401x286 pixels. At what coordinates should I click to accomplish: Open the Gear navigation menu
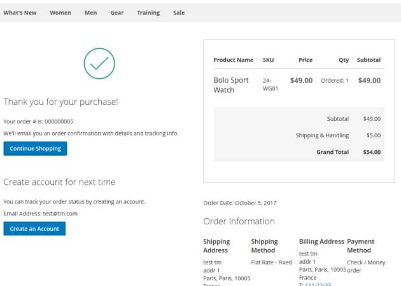(116, 12)
